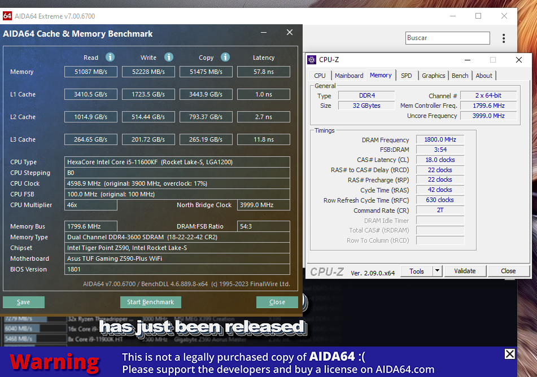Open the Tools dropdown arrow in CPU-Z

click(x=438, y=271)
